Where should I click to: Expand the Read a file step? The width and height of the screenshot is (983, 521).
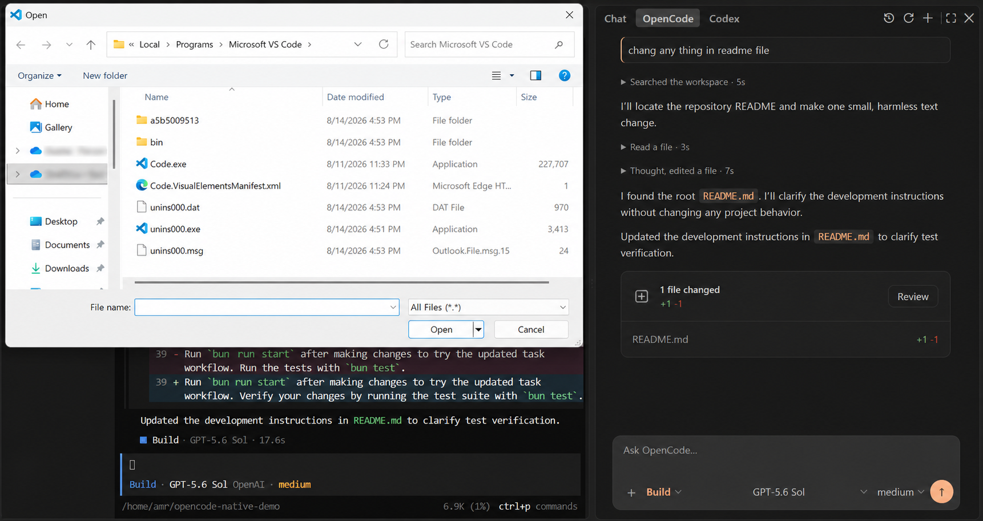pyautogui.click(x=655, y=147)
